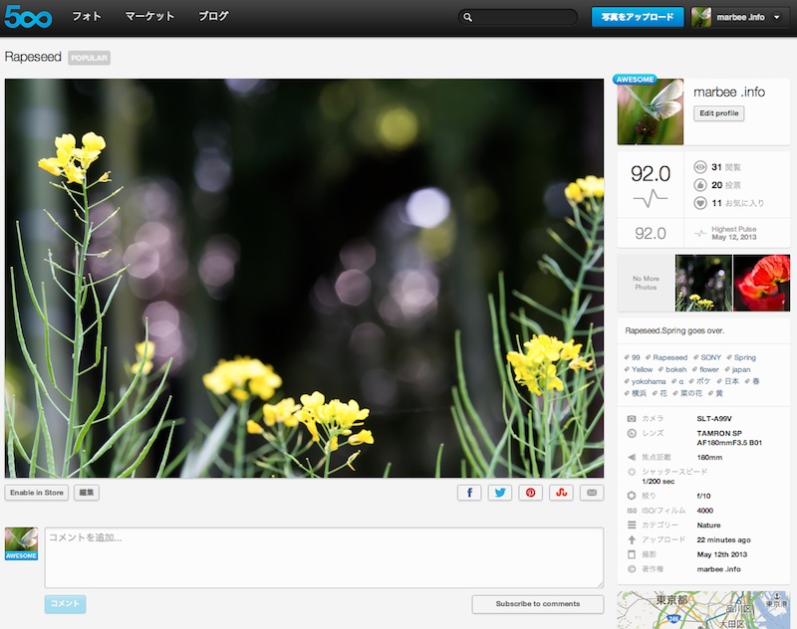
Task: Click into the comment text area
Action: tap(324, 556)
